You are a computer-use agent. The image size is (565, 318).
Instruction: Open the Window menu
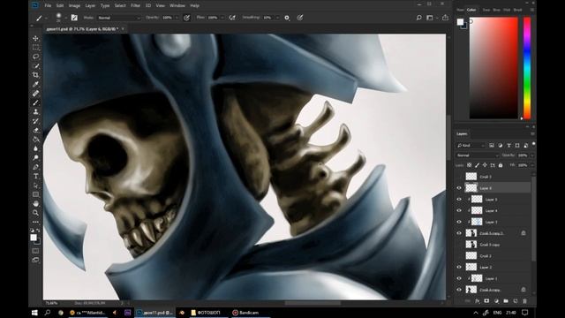177,6
